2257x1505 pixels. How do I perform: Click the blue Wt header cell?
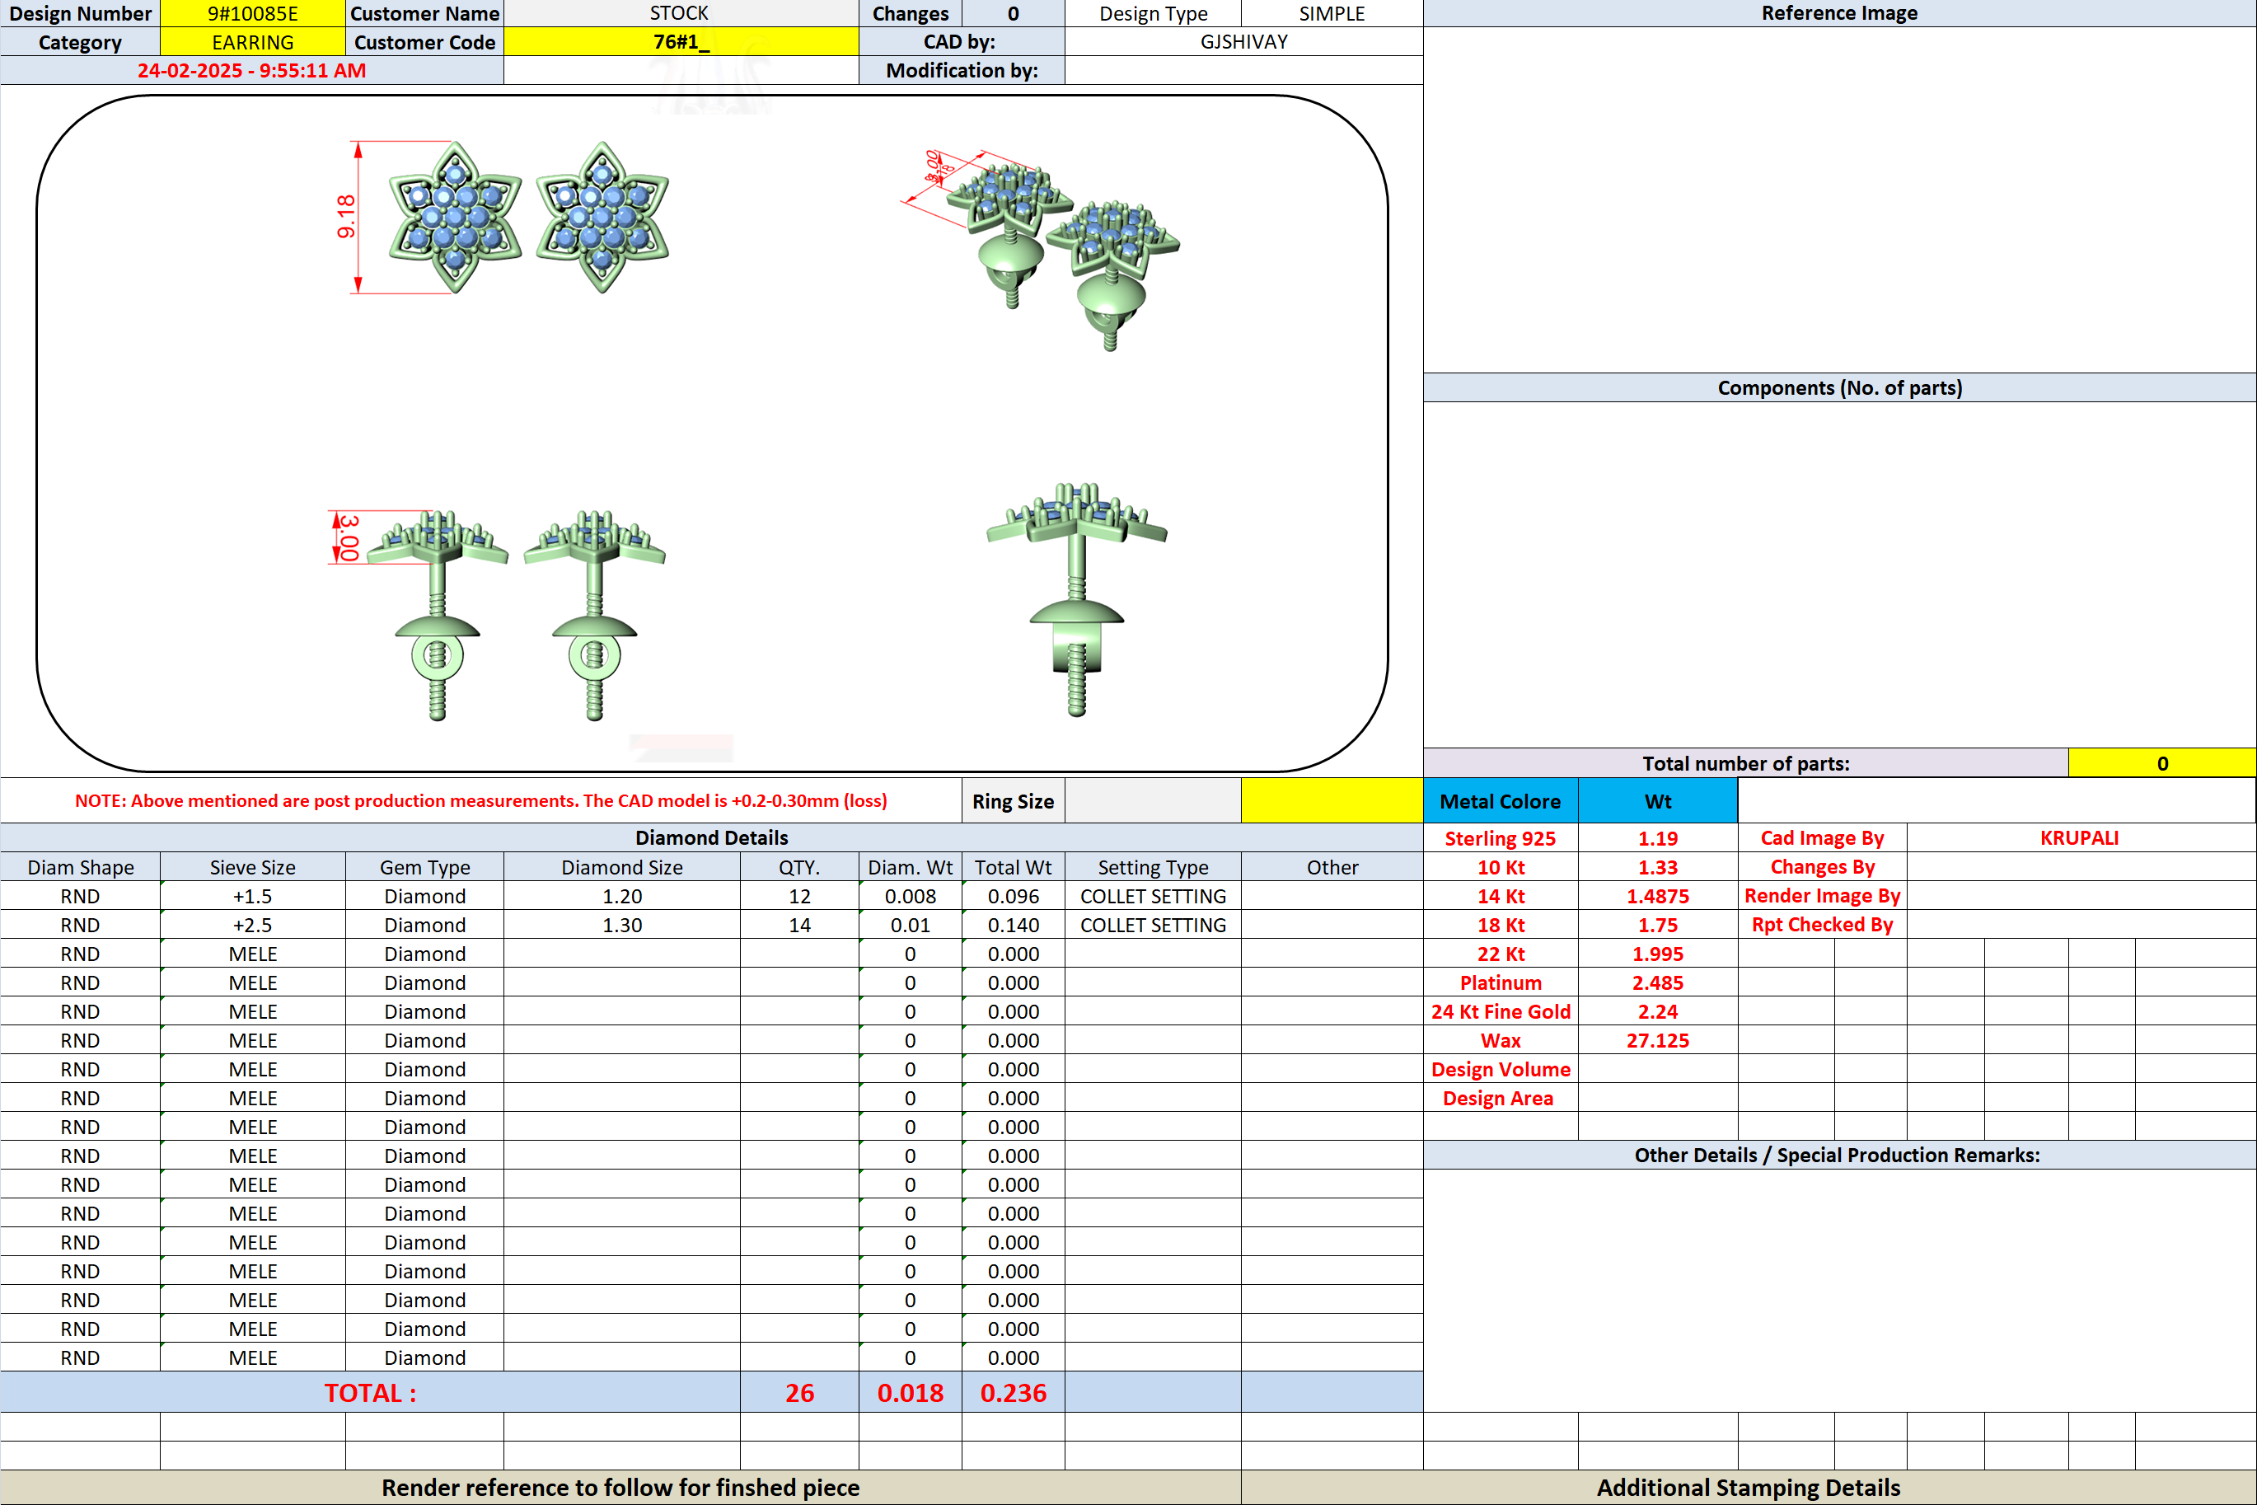[x=1657, y=800]
